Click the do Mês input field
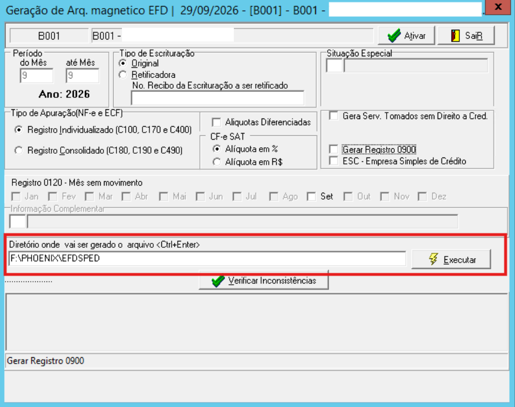Screen dimensions: 515x407 point(36,76)
